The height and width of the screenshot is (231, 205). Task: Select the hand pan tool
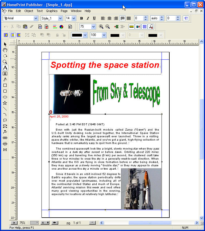[x=5, y=50]
